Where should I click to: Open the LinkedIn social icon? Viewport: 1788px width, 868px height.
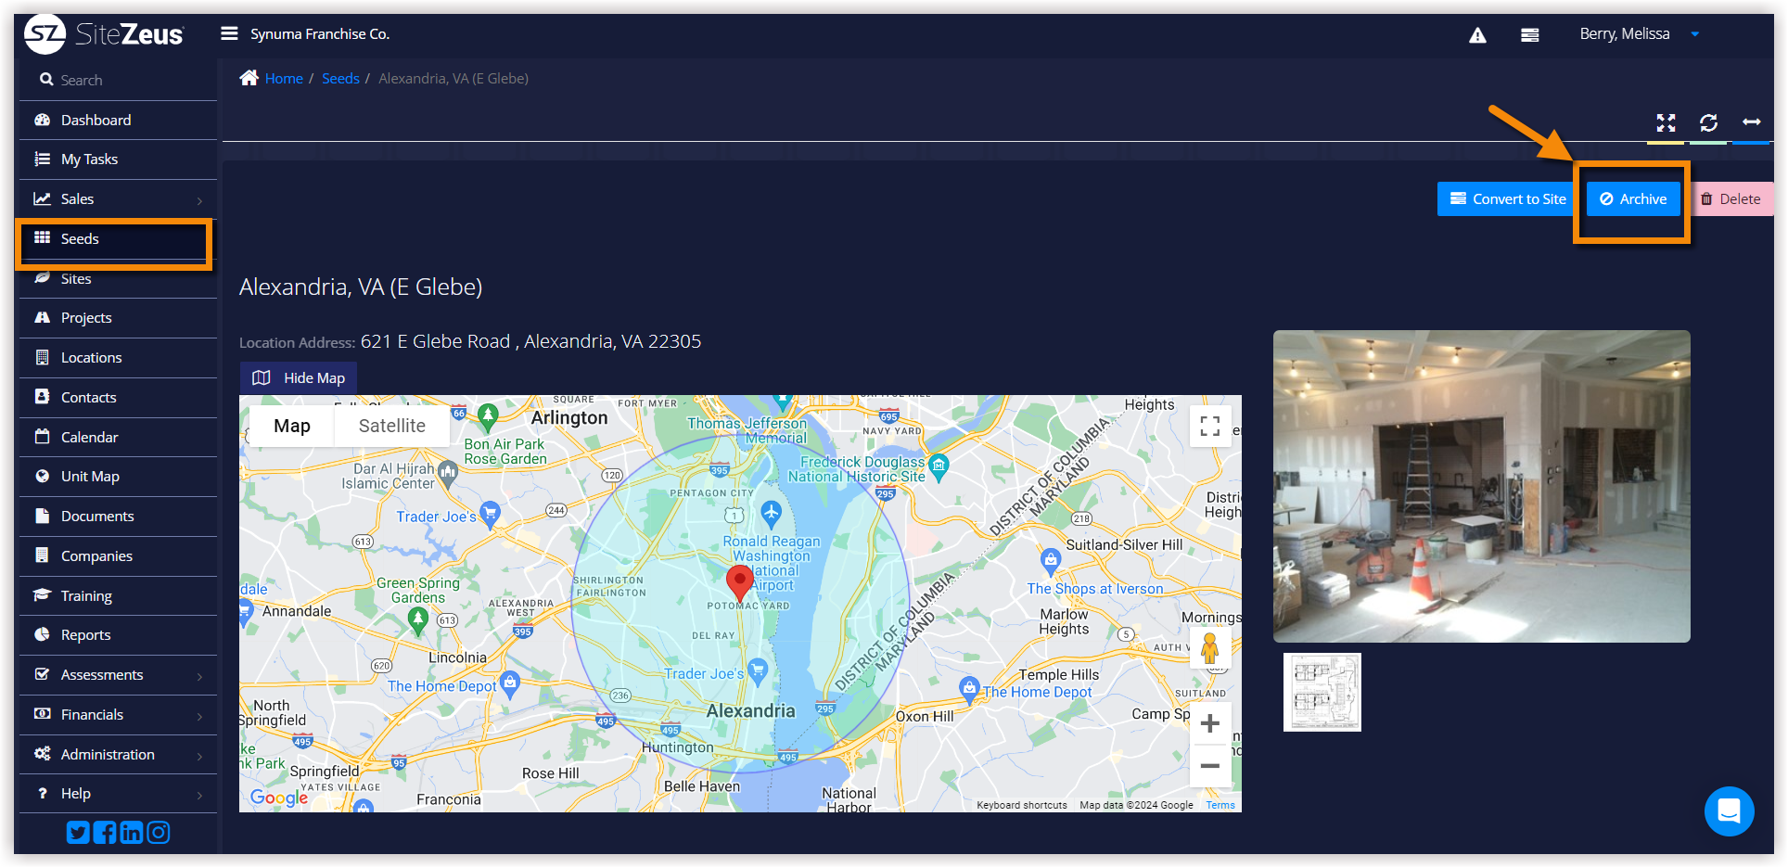(x=132, y=833)
